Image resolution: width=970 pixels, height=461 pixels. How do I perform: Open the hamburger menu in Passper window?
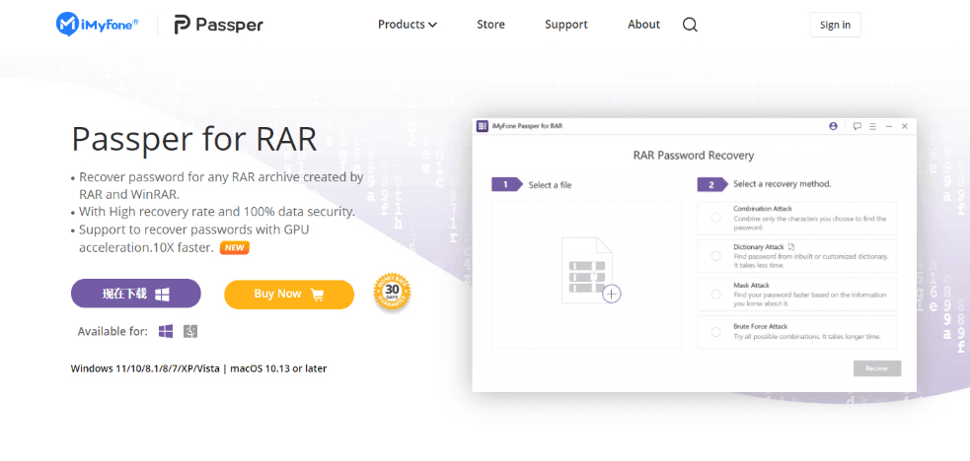click(872, 126)
